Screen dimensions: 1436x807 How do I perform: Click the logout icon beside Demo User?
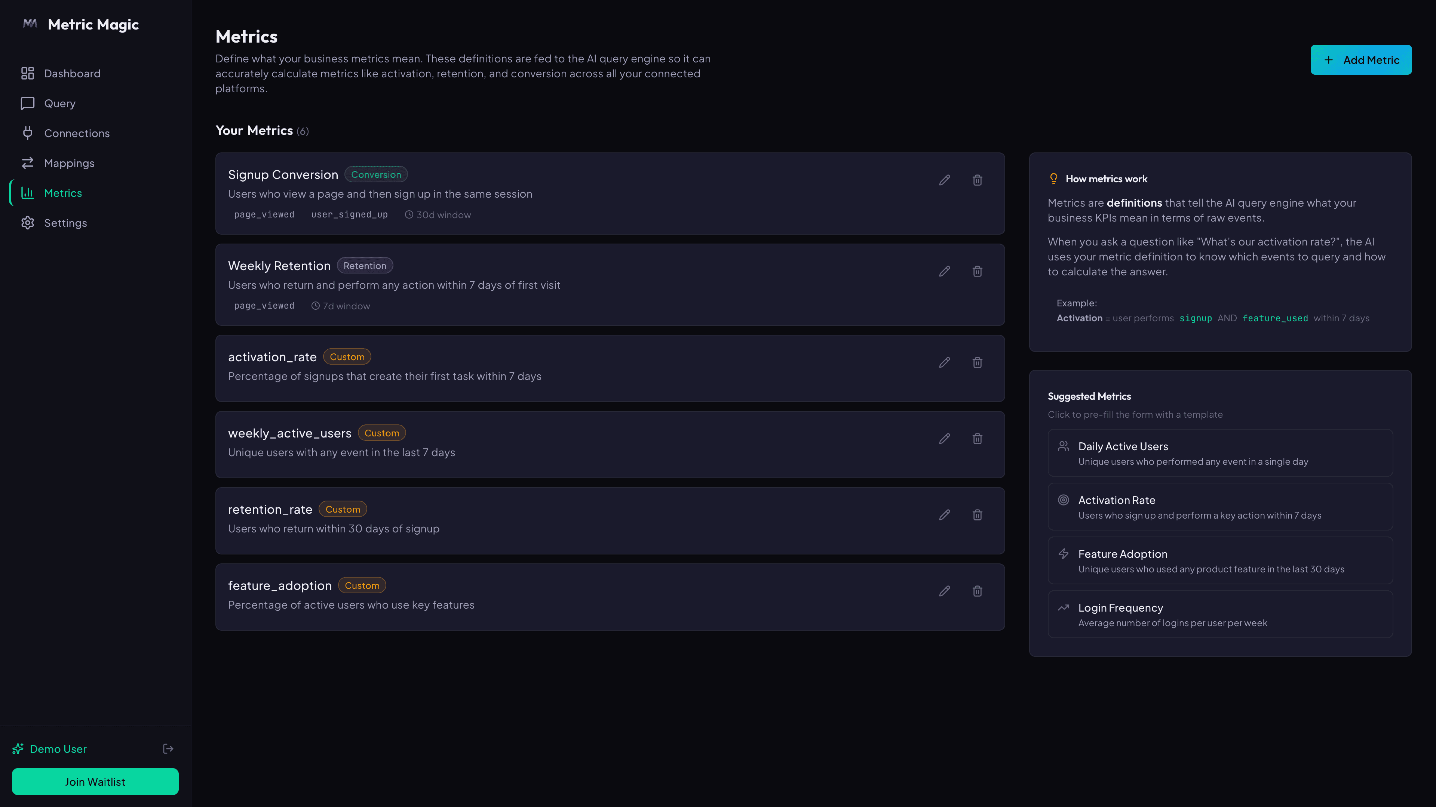pos(168,748)
